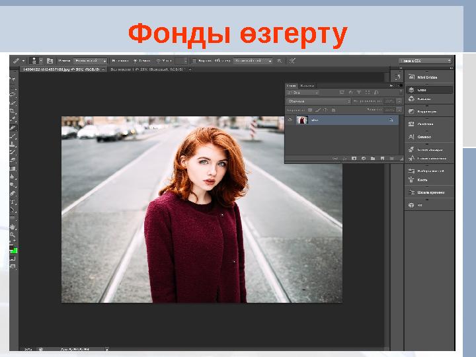Select the Hand tool
The image size is (476, 357).
point(13,227)
